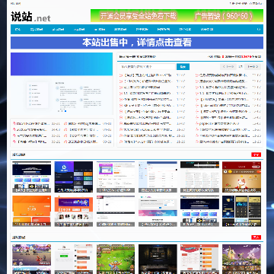Go to the previous page of the article list
Viewport: 274px width, 274px height.
(228, 67)
